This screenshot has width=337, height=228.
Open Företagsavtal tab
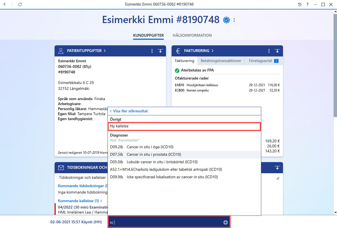pos(263,61)
